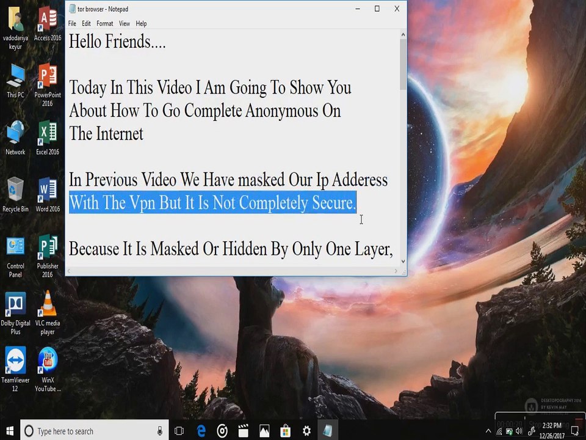
Task: Open the volume speaker tray icon
Action: click(519, 431)
